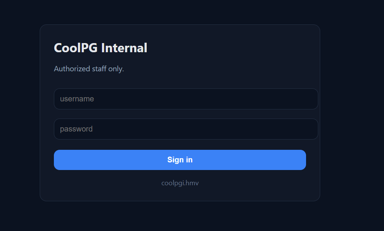Click the 'Sign in' label text
The height and width of the screenshot is (231, 384).
(180, 160)
